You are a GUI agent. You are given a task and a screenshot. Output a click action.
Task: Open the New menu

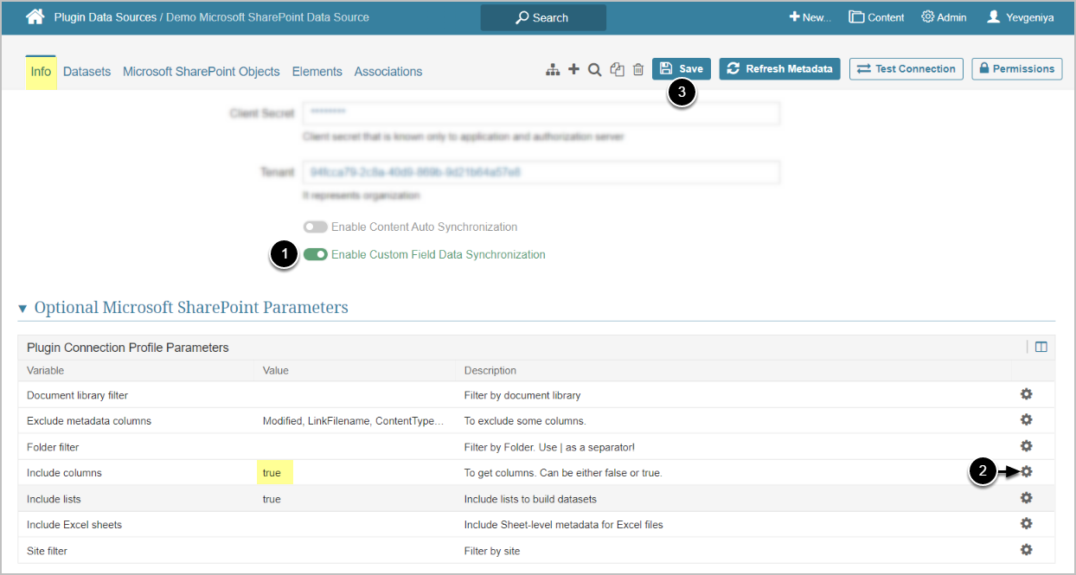pyautogui.click(x=810, y=17)
